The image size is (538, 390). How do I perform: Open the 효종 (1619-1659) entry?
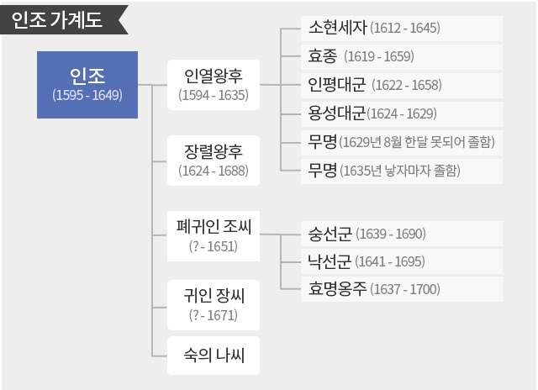401,56
